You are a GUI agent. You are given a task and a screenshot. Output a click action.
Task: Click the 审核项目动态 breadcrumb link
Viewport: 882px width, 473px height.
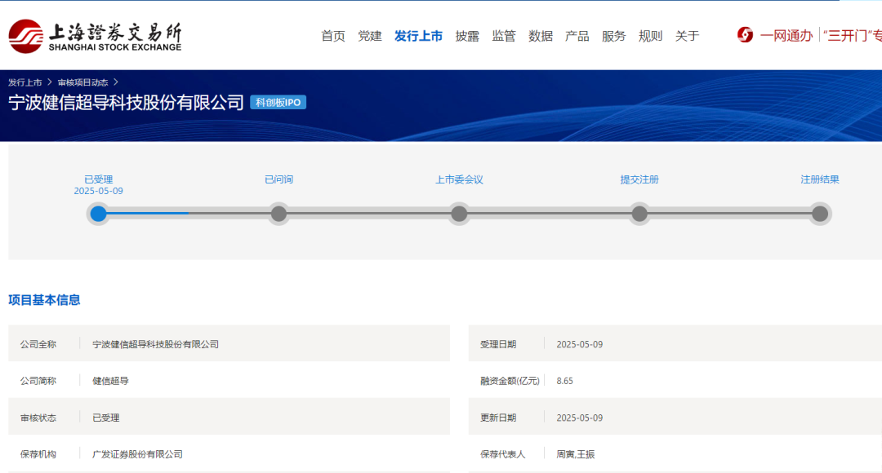click(x=82, y=82)
